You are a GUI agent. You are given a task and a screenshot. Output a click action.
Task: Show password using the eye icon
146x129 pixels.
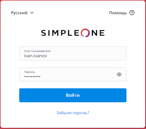119,74
